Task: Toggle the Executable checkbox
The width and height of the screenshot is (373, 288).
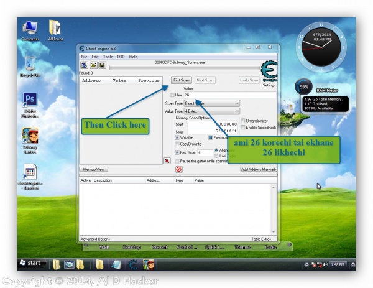Action: [x=210, y=137]
